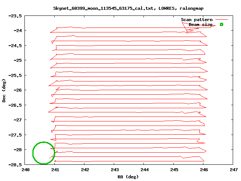Click the y-axis tick label -25.5
Viewport: 241px width, 181px height.
(15, 75)
